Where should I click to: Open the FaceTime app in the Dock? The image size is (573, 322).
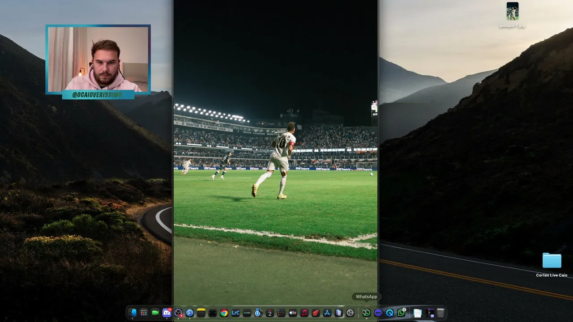tap(155, 313)
